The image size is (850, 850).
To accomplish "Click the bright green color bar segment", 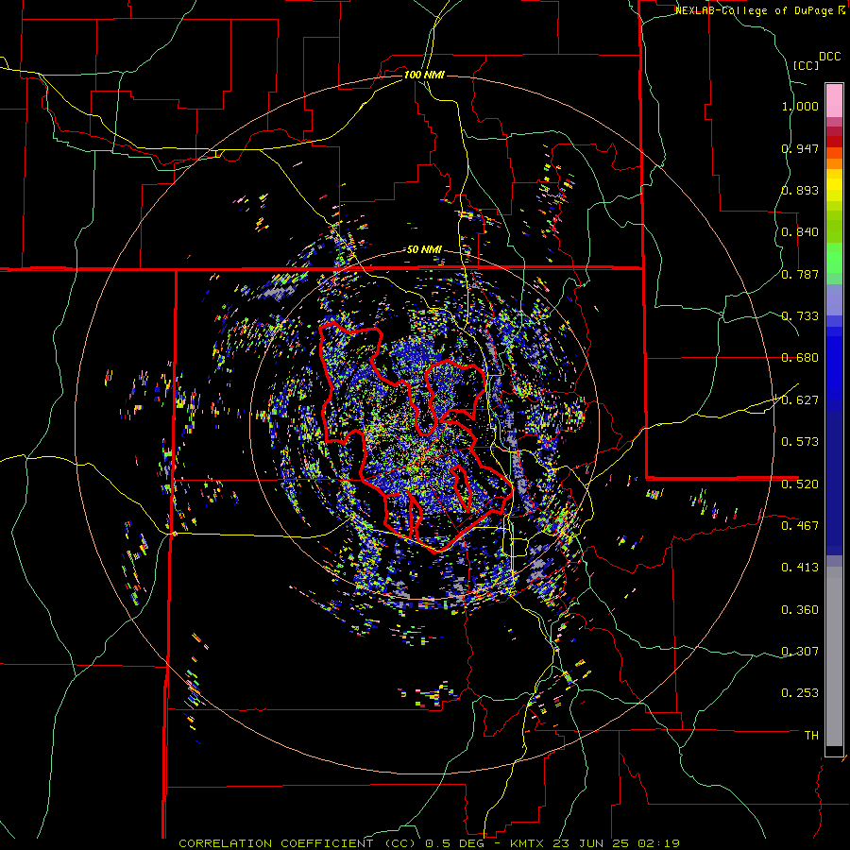I will pos(834,258).
